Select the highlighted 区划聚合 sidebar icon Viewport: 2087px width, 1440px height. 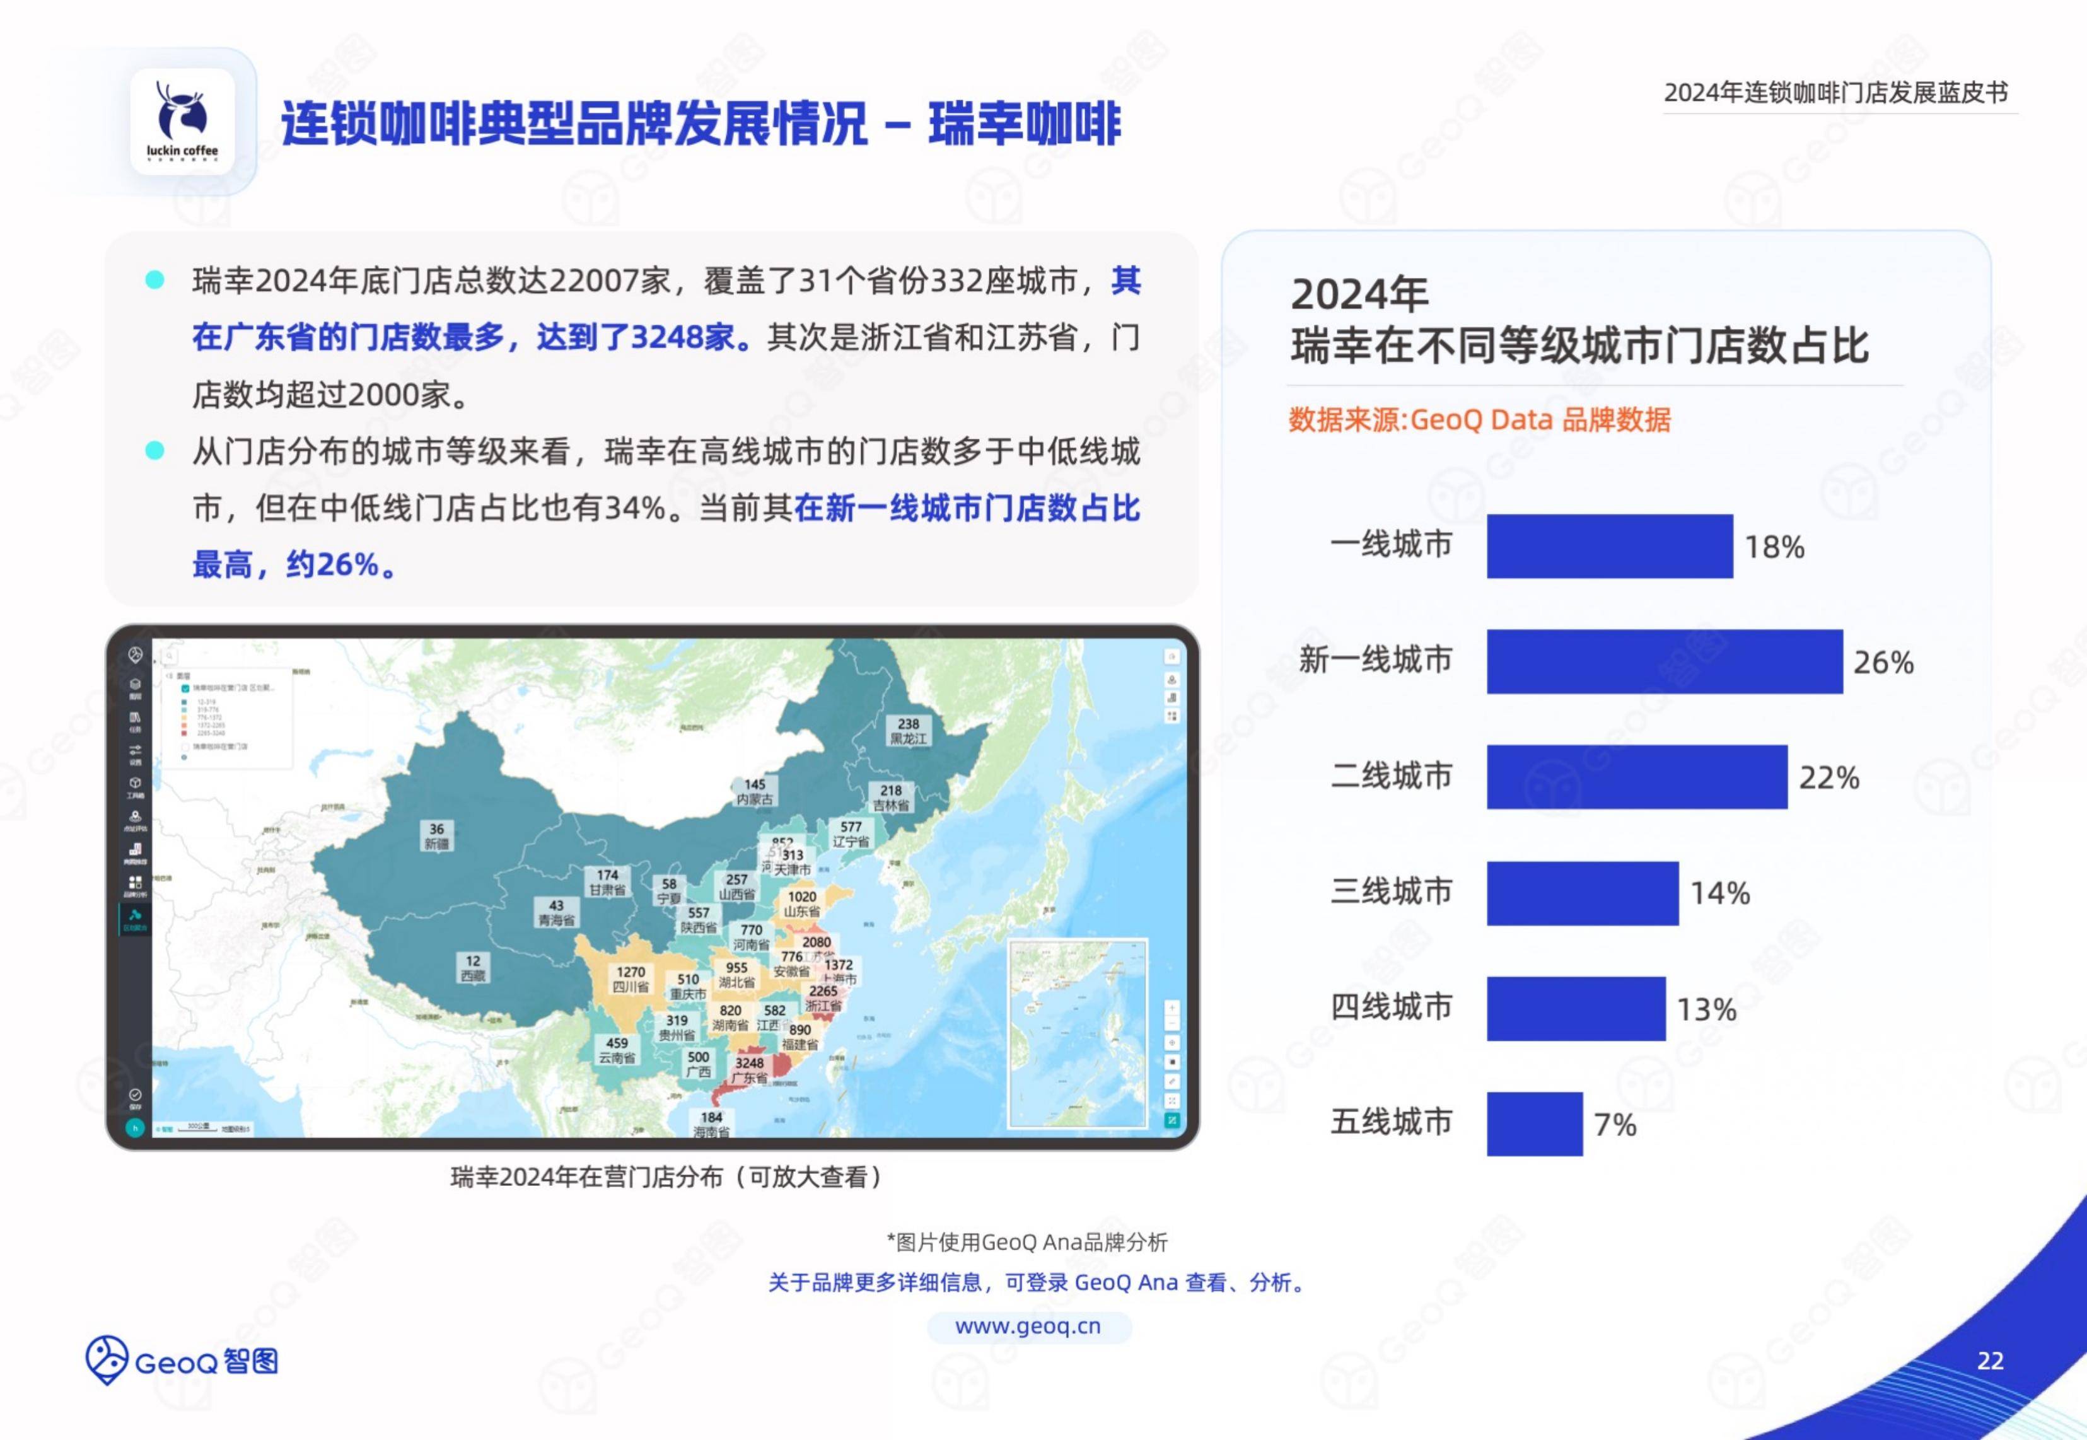136,920
